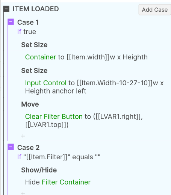Select the Show/Hide action header
This screenshot has height=195, width=171.
point(39,170)
